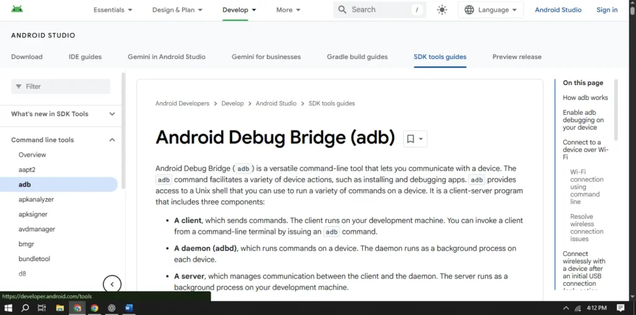Switch to the IDE guides tab
Screen dimensions: 636x315
pos(85,56)
